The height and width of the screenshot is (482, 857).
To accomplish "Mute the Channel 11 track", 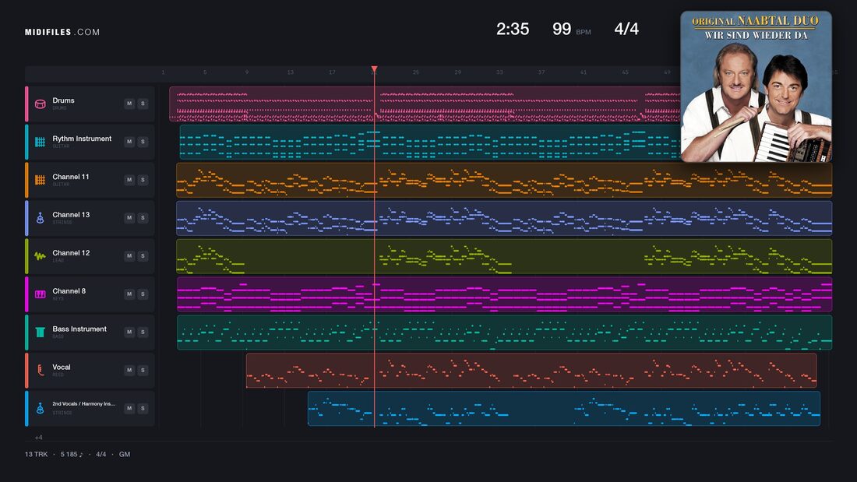I will pyautogui.click(x=129, y=180).
